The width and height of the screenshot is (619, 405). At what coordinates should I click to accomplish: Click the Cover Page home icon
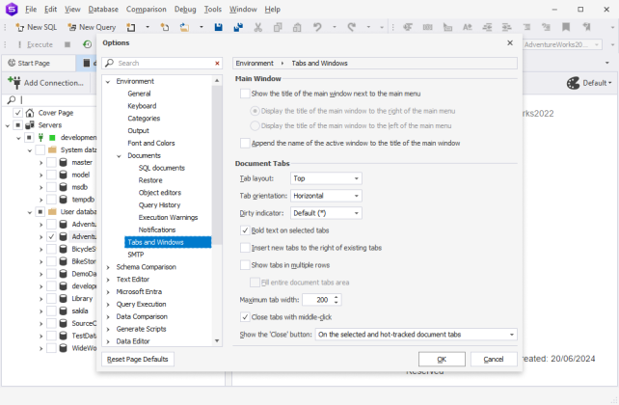pos(29,113)
